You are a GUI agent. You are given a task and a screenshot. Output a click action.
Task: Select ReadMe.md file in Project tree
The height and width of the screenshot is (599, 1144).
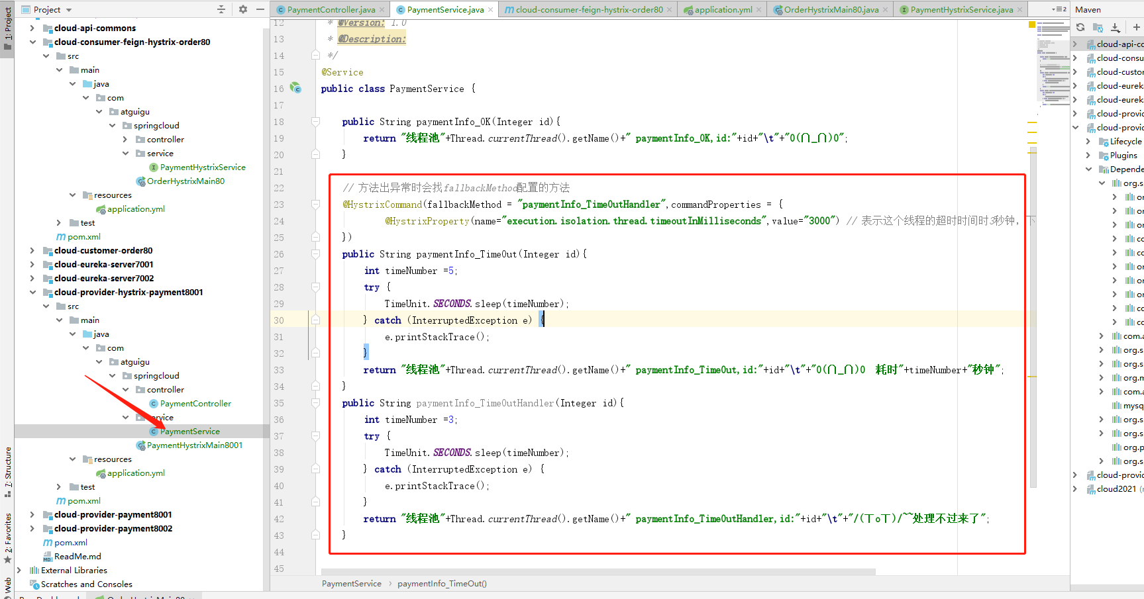pos(78,557)
